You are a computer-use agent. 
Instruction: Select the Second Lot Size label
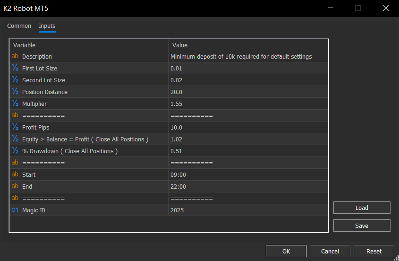tap(43, 80)
